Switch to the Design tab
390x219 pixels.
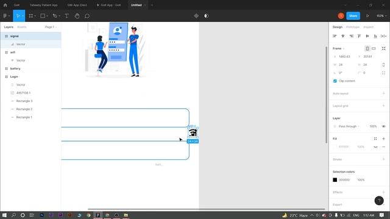pyautogui.click(x=338, y=27)
